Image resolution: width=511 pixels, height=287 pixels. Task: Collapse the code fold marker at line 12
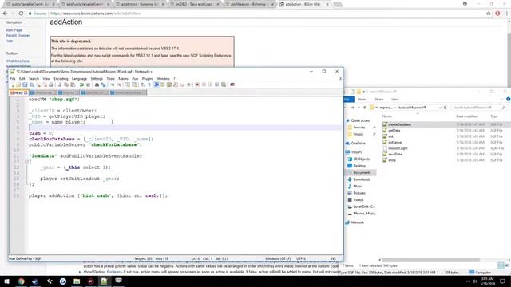26,162
